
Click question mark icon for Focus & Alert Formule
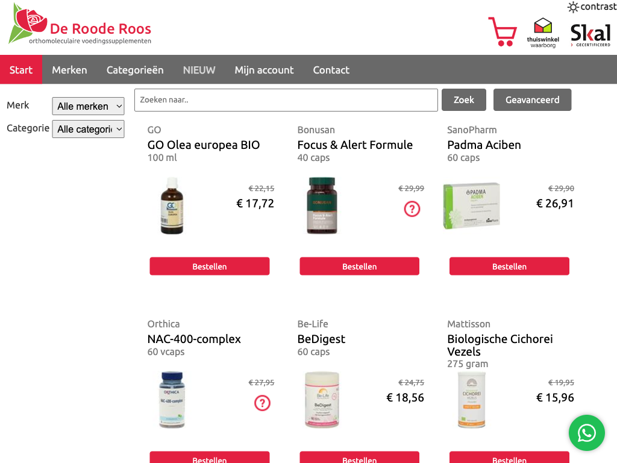pos(412,209)
